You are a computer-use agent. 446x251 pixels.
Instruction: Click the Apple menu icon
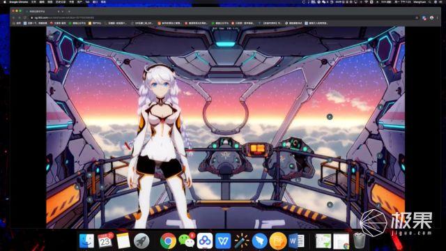(5, 1)
